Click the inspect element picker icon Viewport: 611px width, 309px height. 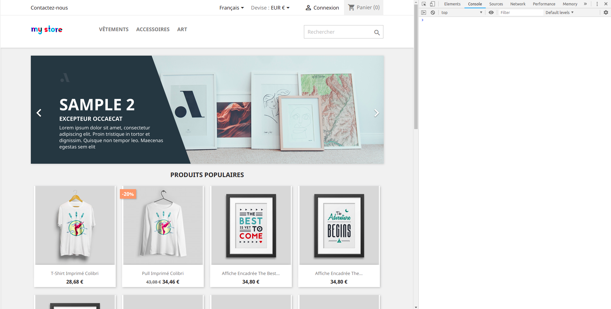point(424,4)
